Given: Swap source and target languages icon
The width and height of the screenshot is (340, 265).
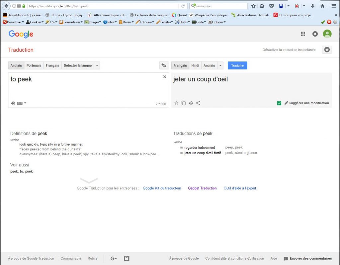Looking at the screenshot, I should point(163,66).
